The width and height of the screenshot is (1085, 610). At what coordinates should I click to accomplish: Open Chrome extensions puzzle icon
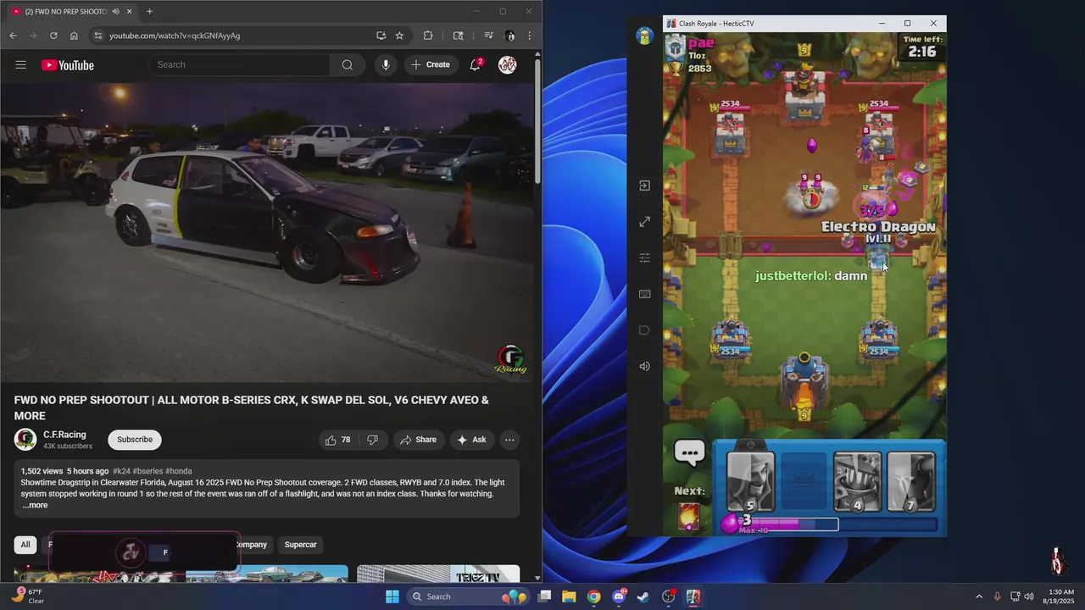click(428, 36)
